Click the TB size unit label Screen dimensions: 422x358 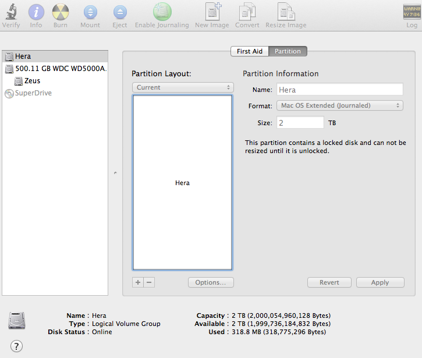pyautogui.click(x=332, y=123)
